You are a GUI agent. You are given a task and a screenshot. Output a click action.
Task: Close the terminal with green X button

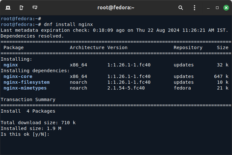(x=226, y=8)
